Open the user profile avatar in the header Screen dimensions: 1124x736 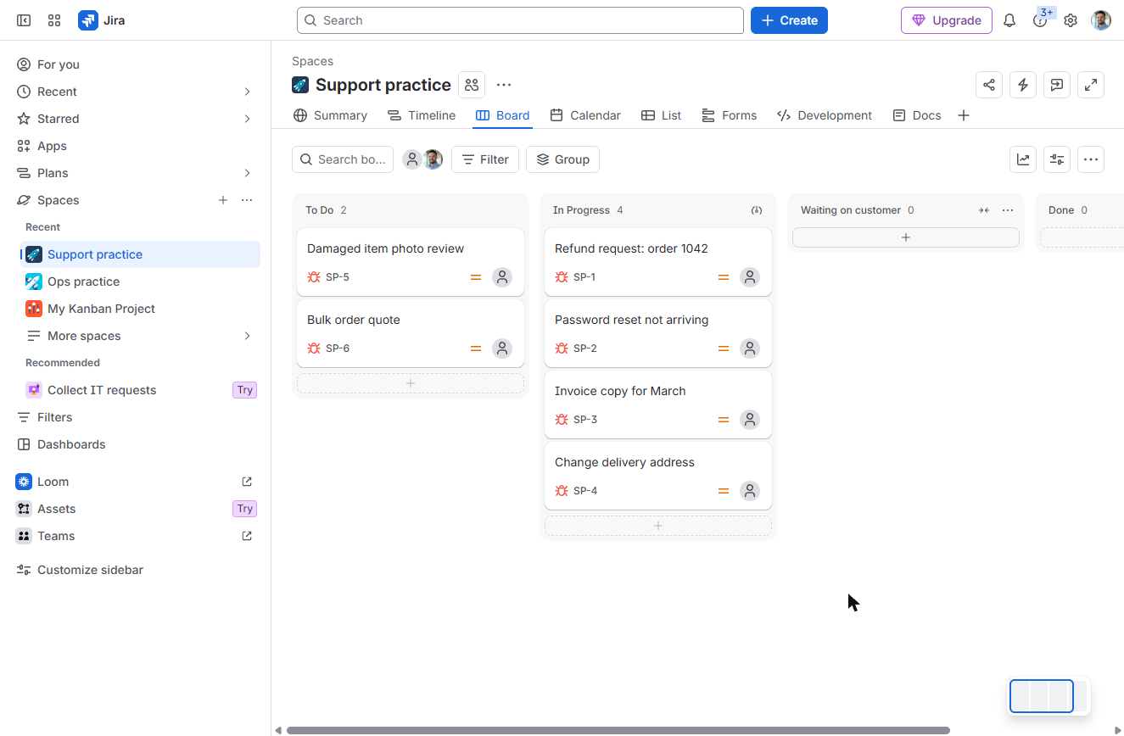click(x=1101, y=20)
